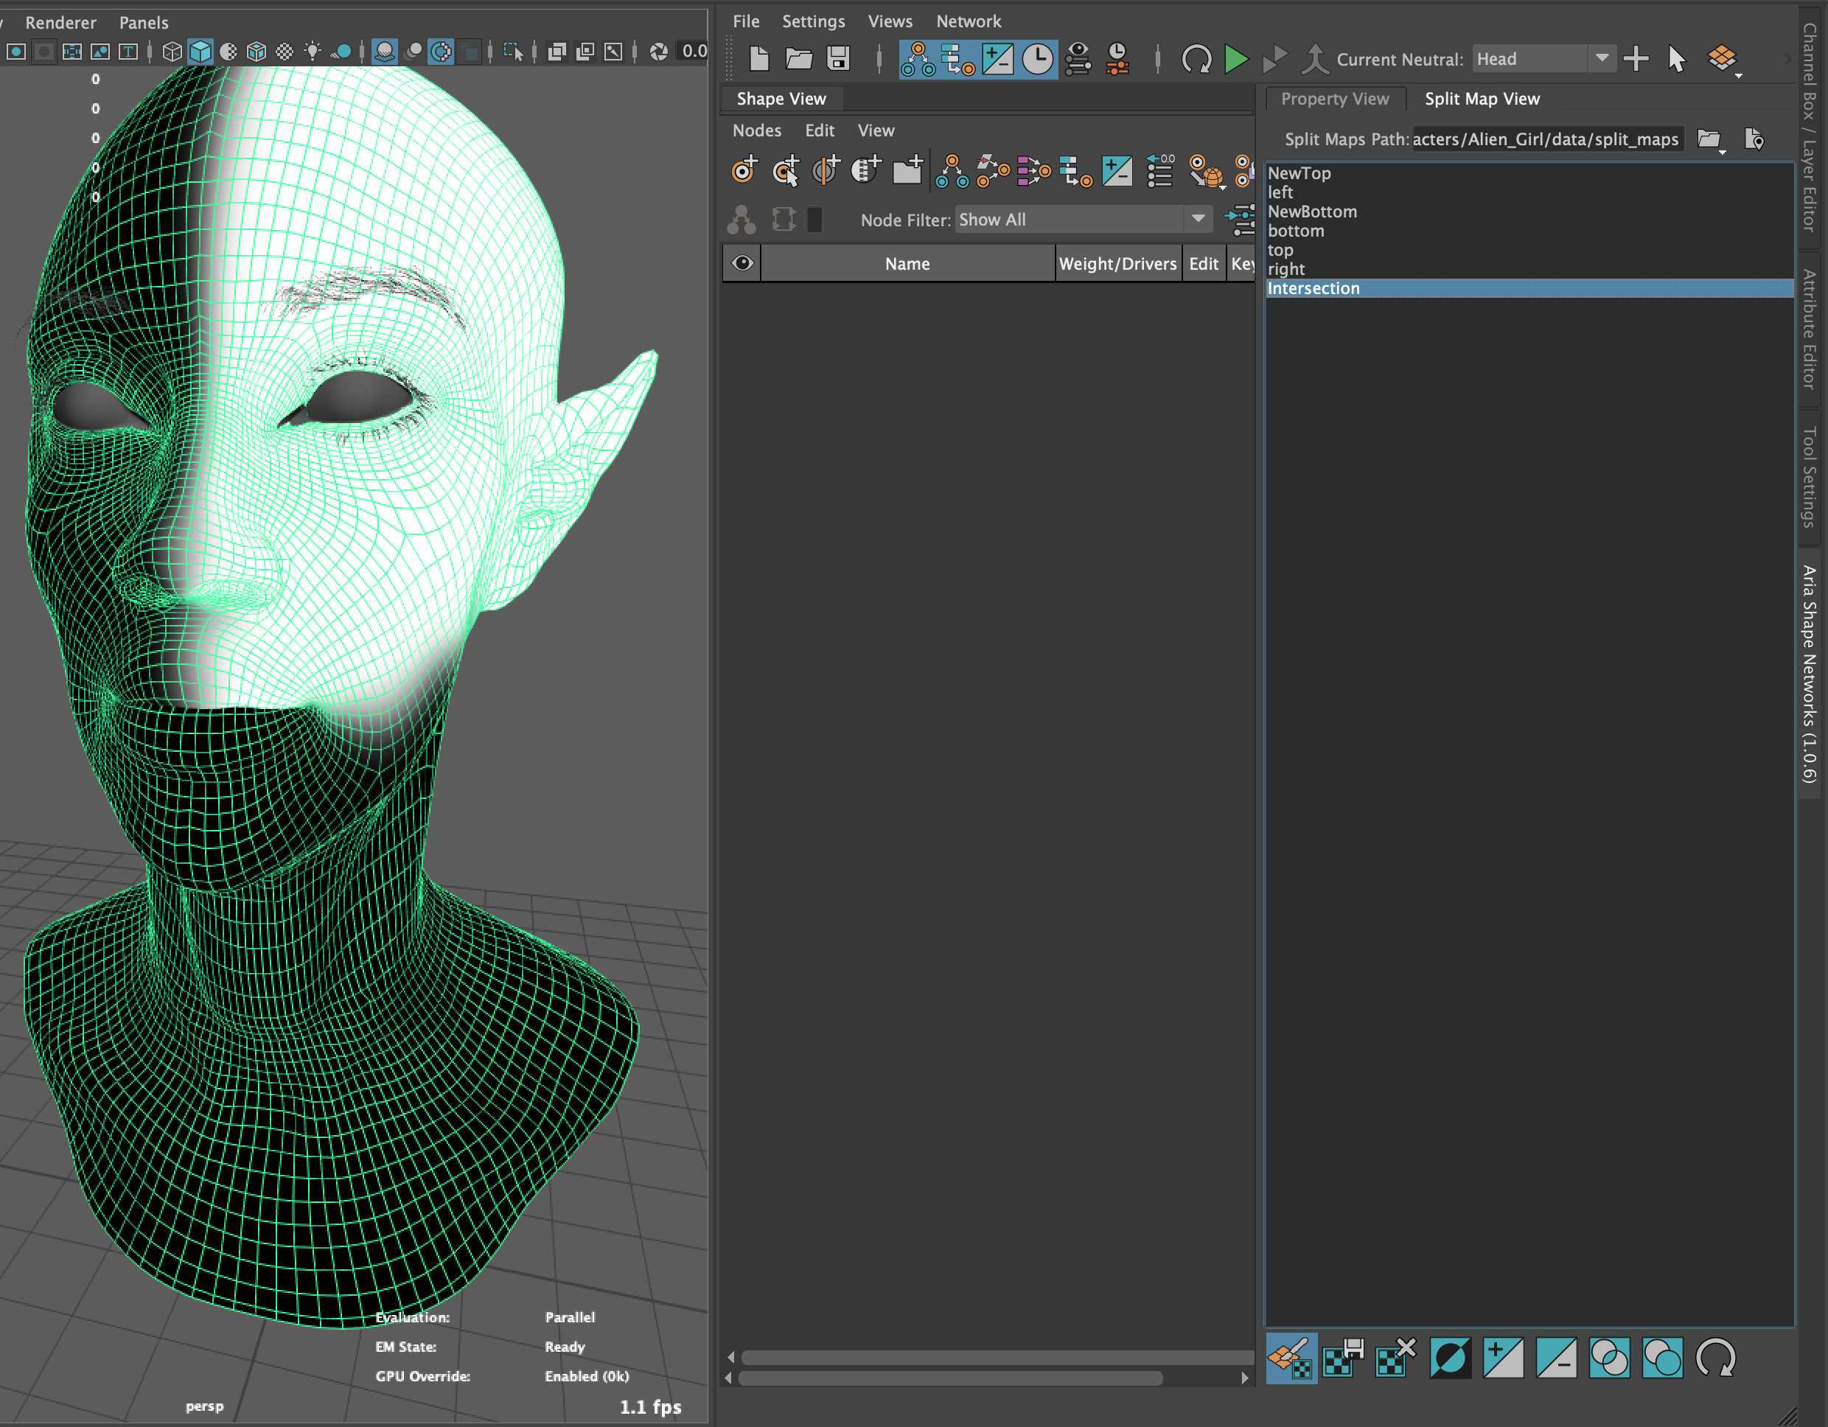
Task: Click the browse folder icon for Split Maps Path
Action: coord(1709,139)
